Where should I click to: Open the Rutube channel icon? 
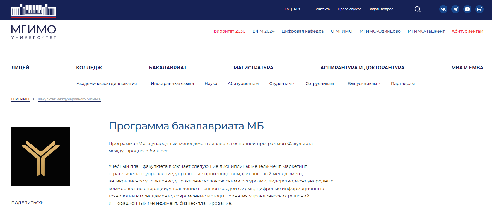pyautogui.click(x=479, y=9)
